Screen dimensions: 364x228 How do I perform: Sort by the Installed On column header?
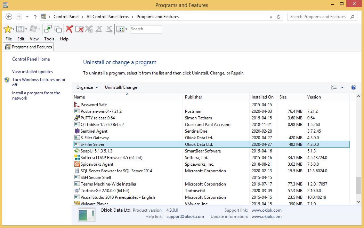click(264, 97)
